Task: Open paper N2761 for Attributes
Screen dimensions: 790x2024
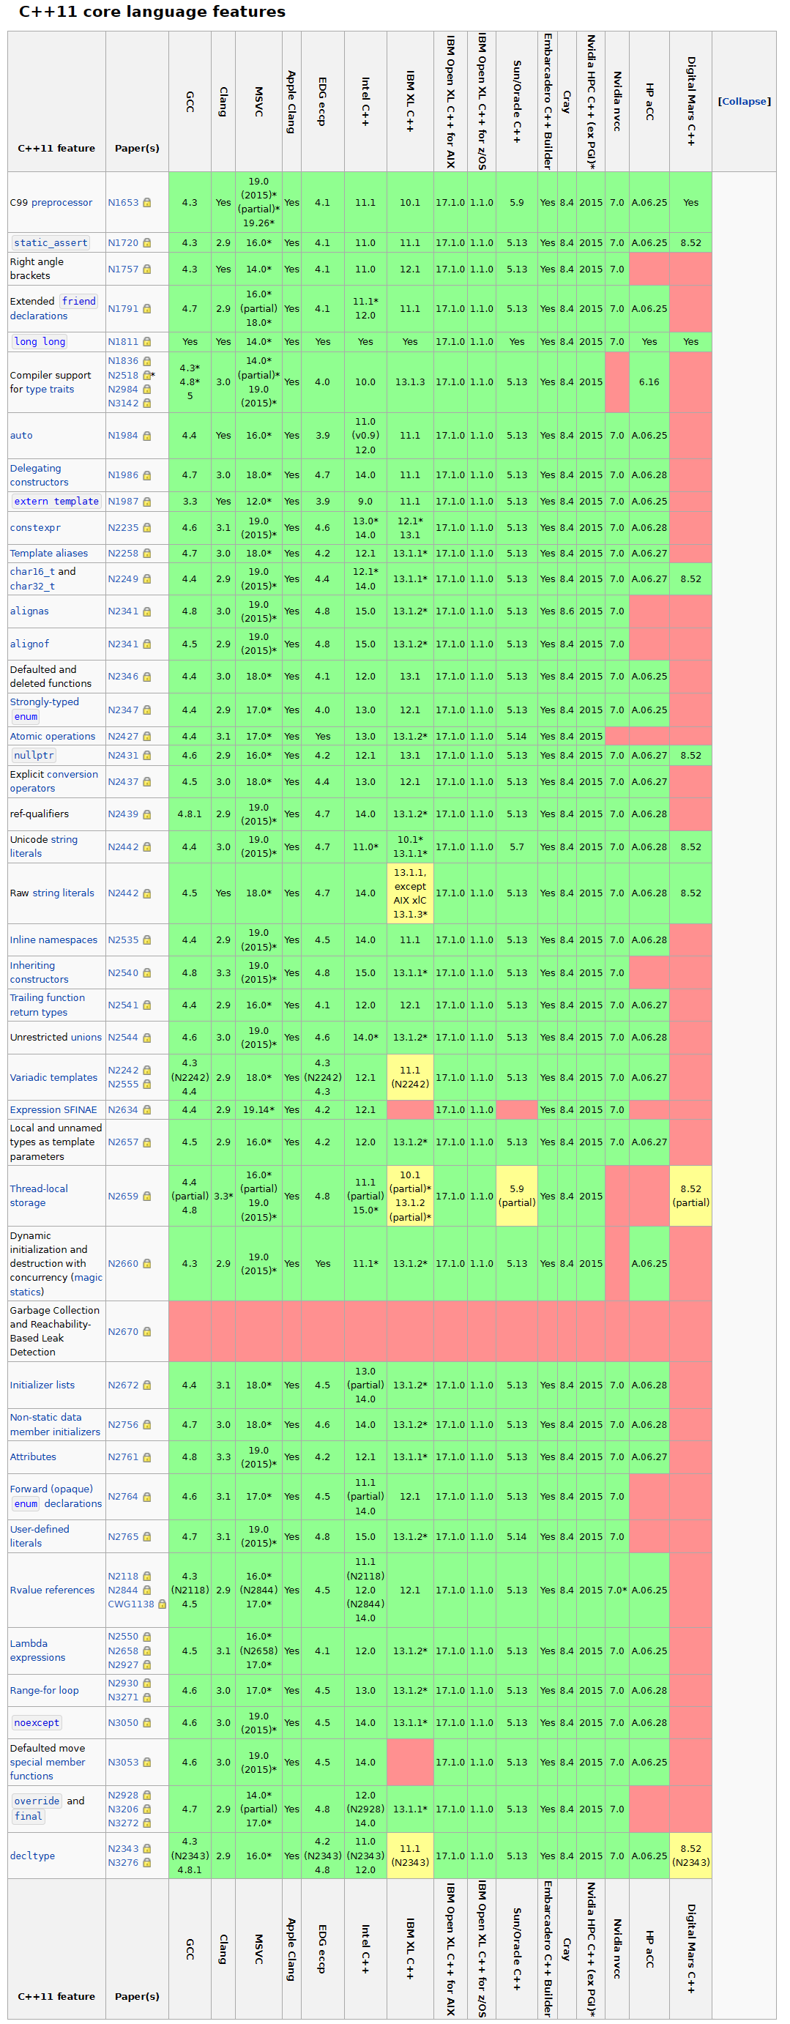Action: point(122,1456)
